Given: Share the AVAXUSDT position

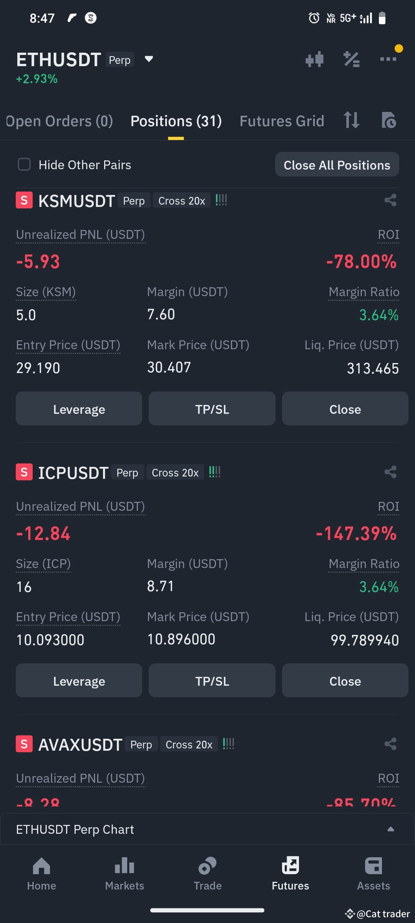Looking at the screenshot, I should tap(390, 744).
